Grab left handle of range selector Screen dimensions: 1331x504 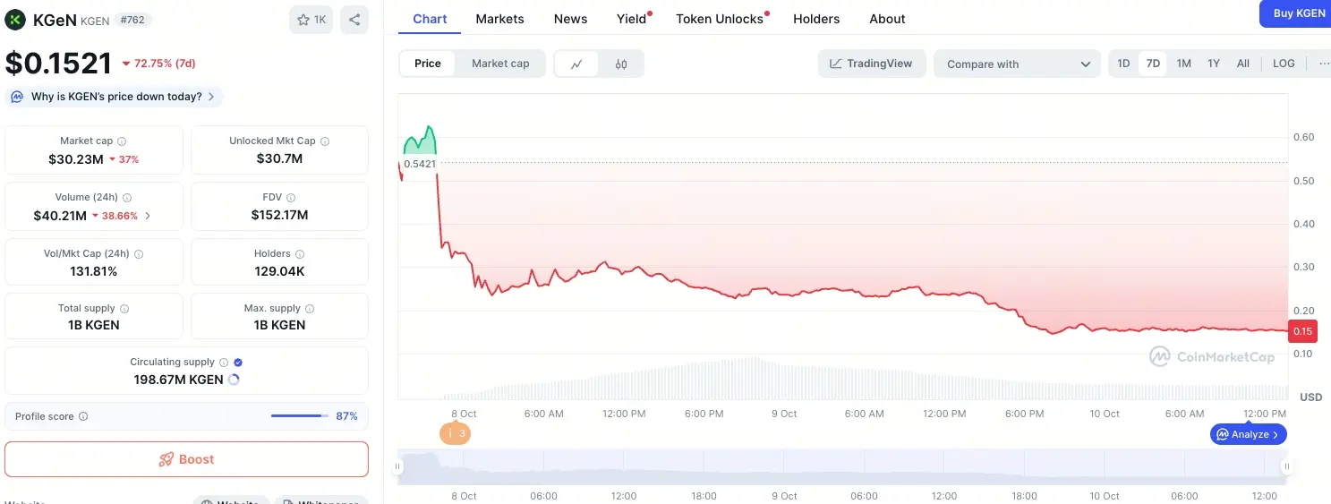(398, 466)
